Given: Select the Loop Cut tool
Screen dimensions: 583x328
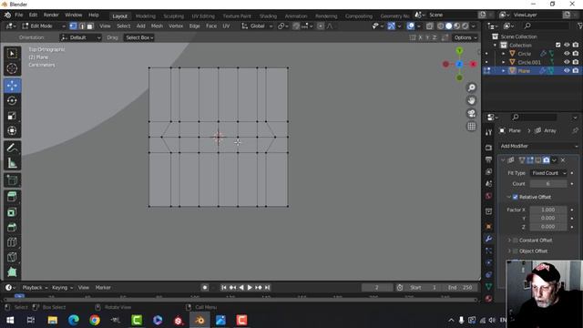Looking at the screenshot, I should click(12, 242).
